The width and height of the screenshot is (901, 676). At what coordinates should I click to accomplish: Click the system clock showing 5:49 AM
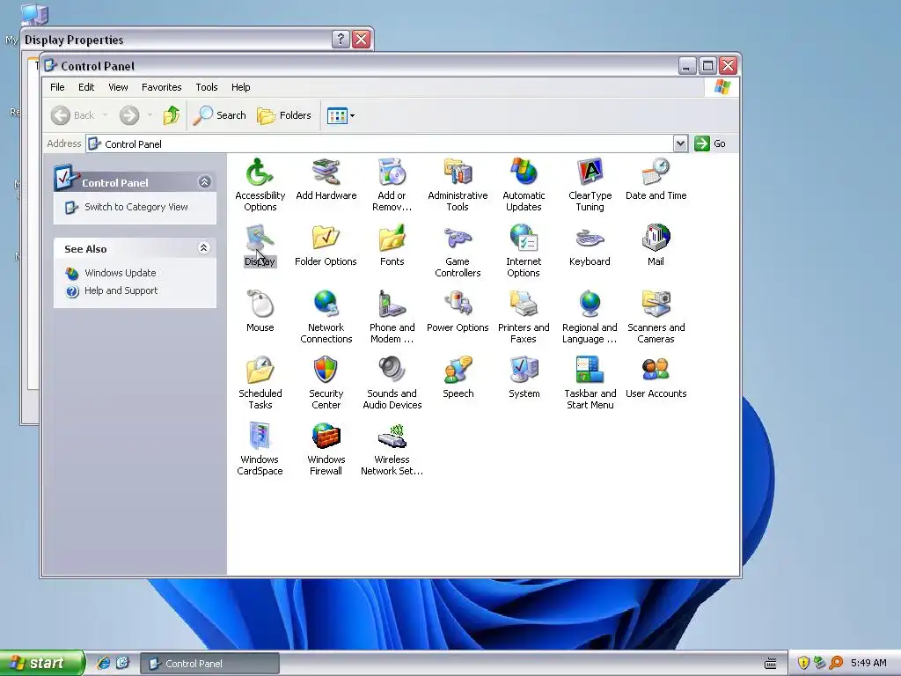pyautogui.click(x=868, y=663)
